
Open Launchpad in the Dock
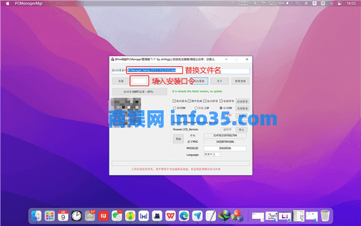49,216
